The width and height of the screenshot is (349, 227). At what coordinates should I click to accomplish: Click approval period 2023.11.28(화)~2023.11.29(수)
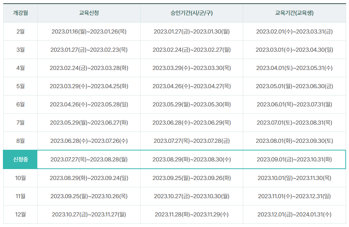[191, 214]
